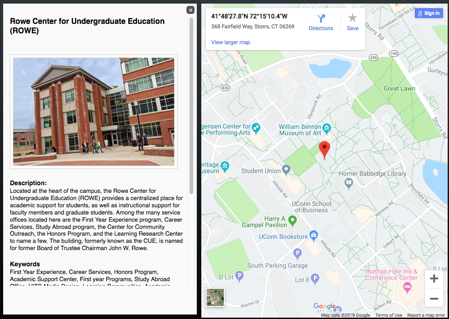The width and height of the screenshot is (449, 319).
Task: Select the William Benton Museum of Art icon
Action: click(x=327, y=128)
